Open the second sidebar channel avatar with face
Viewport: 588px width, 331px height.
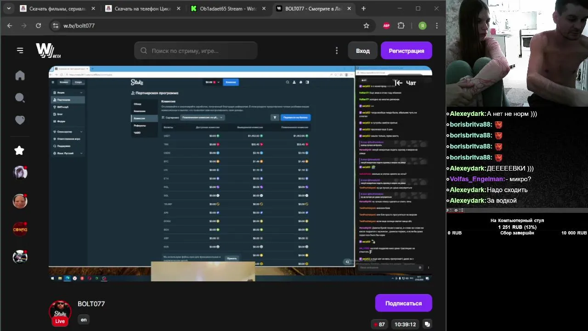(x=20, y=201)
